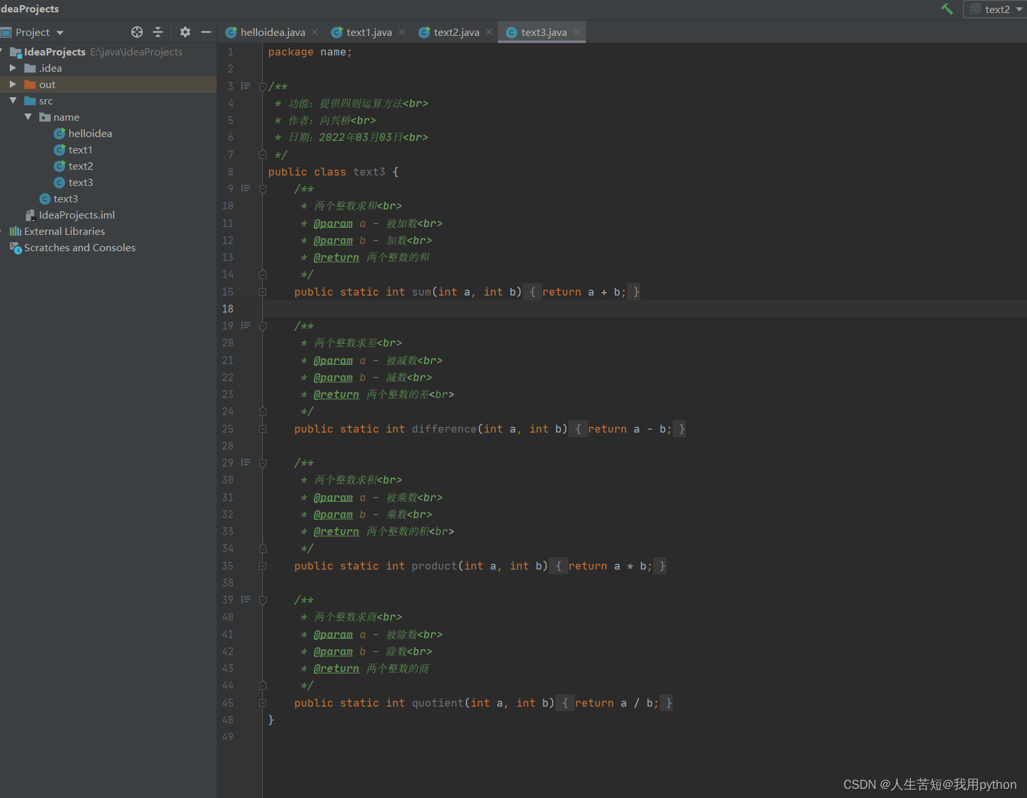Place cursor on empty line 18
The width and height of the screenshot is (1027, 798).
(645, 309)
